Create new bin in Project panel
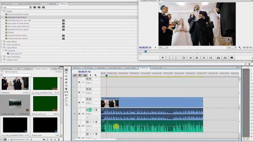This screenshot has height=142, width=253. click(x=51, y=139)
